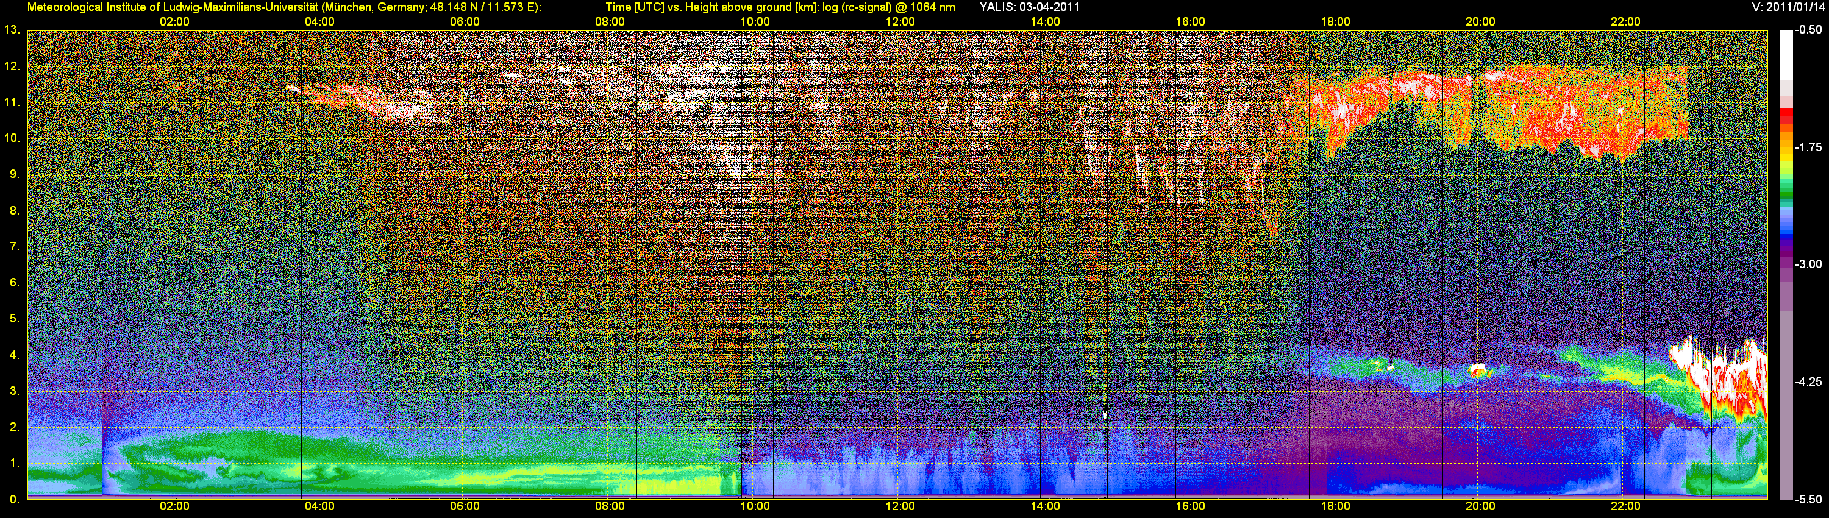This screenshot has width=1829, height=518.
Task: Click the height axis label "9."
Action: 14,174
